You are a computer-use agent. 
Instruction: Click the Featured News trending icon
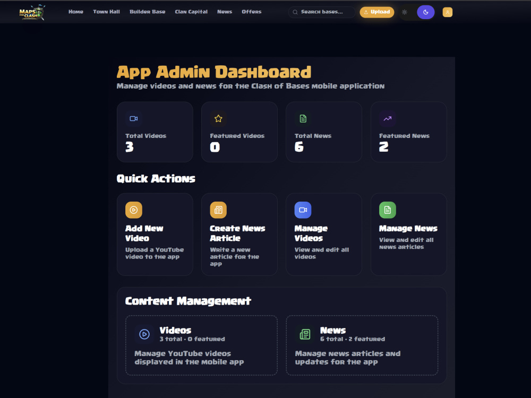(x=388, y=118)
